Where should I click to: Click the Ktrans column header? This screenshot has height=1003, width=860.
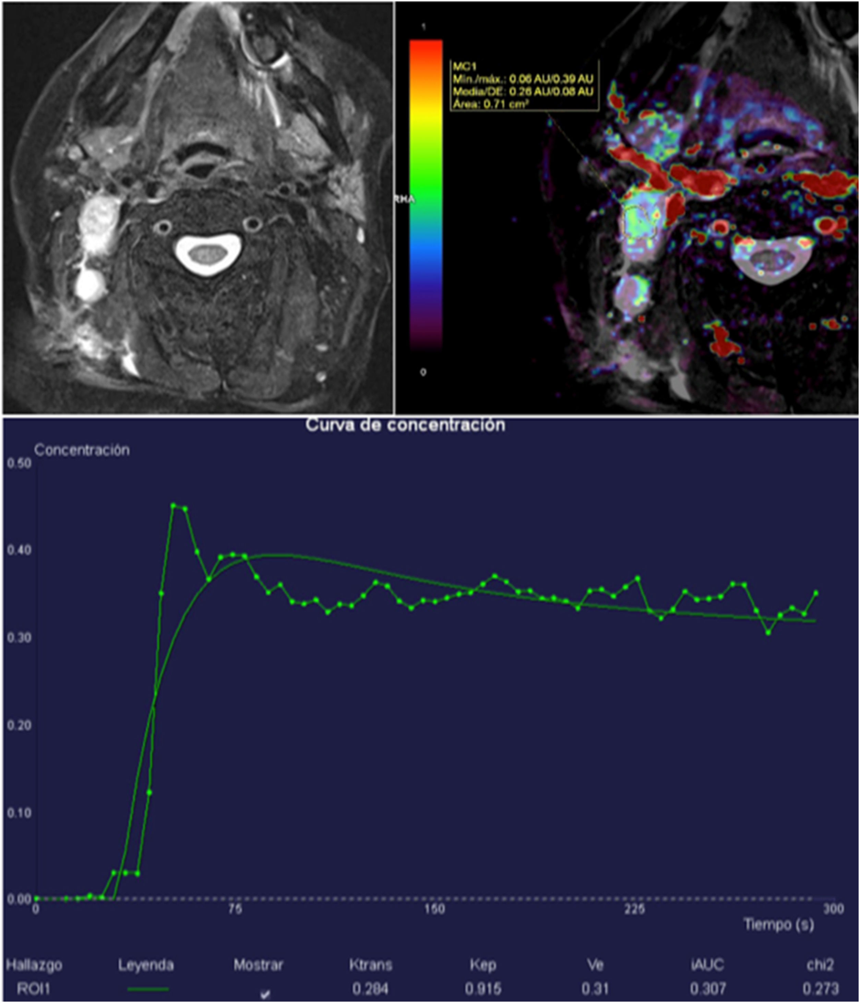371,965
